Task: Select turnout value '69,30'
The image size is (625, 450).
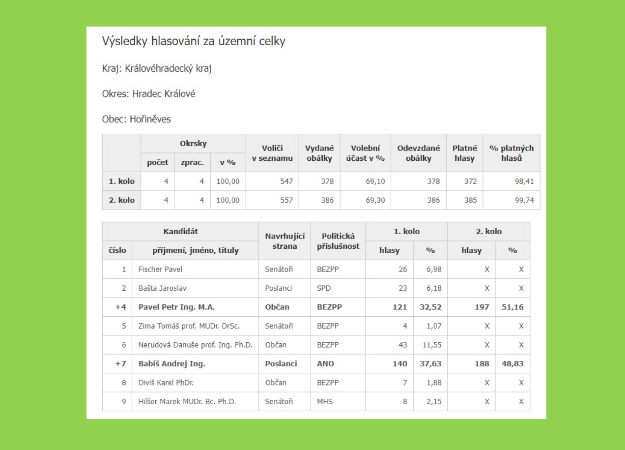Action: tap(375, 200)
